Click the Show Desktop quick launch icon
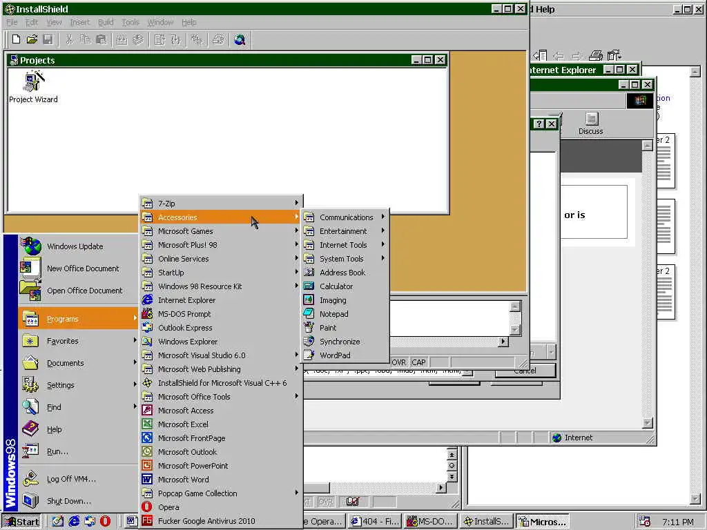The height and width of the screenshot is (530, 707). (57, 522)
